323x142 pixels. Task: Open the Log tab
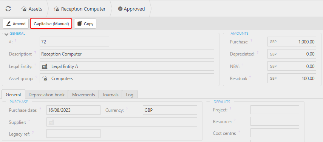(x=130, y=95)
